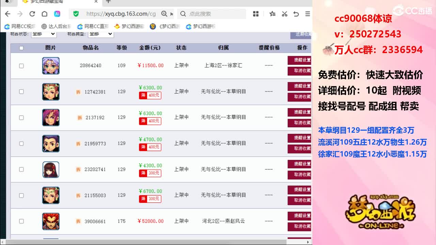Open character avatar for item 23202741
436x245 pixels.
(51, 169)
